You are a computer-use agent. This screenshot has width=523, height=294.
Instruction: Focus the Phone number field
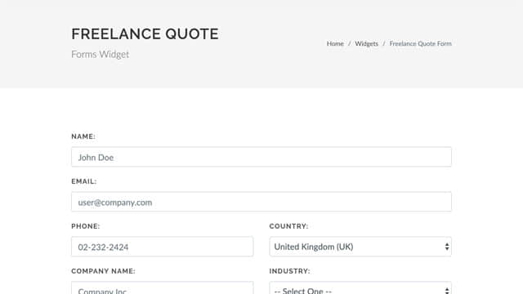tap(162, 247)
